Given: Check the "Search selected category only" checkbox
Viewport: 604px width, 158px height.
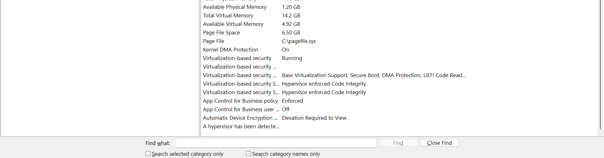Looking at the screenshot, I should [x=148, y=154].
